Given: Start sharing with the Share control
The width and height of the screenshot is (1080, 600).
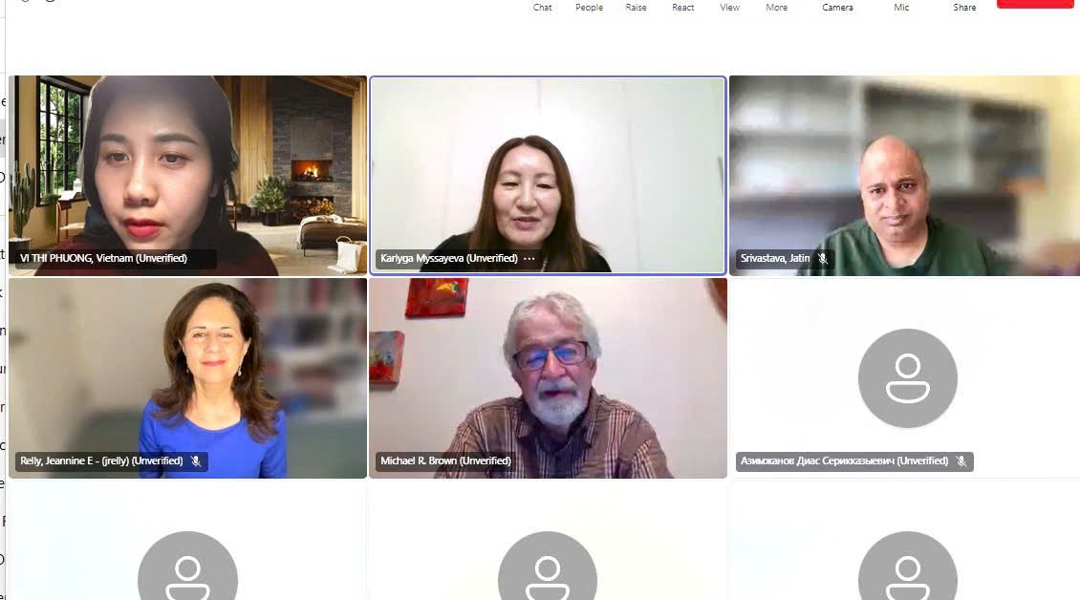Looking at the screenshot, I should coord(964,7).
